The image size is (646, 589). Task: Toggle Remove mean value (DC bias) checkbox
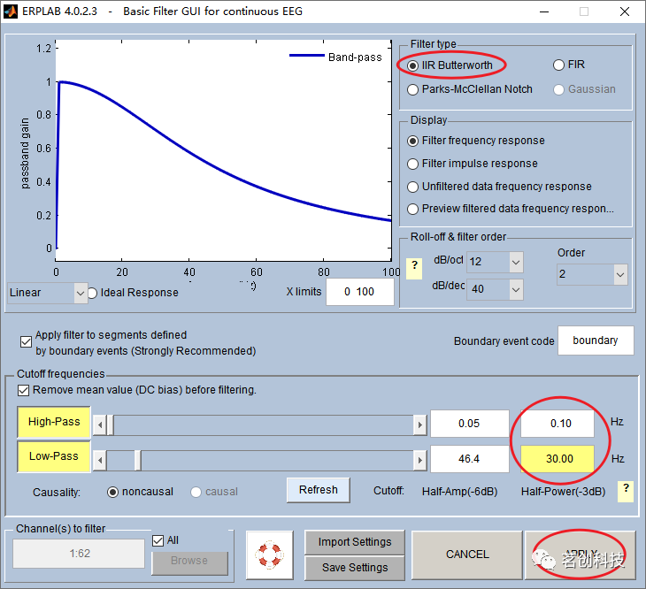[24, 390]
